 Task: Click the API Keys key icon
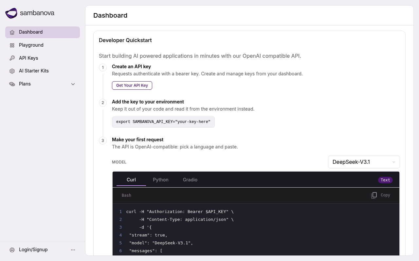click(12, 58)
